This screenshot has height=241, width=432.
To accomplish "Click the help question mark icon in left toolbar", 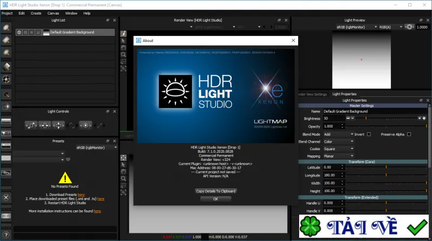I will click(6, 235).
